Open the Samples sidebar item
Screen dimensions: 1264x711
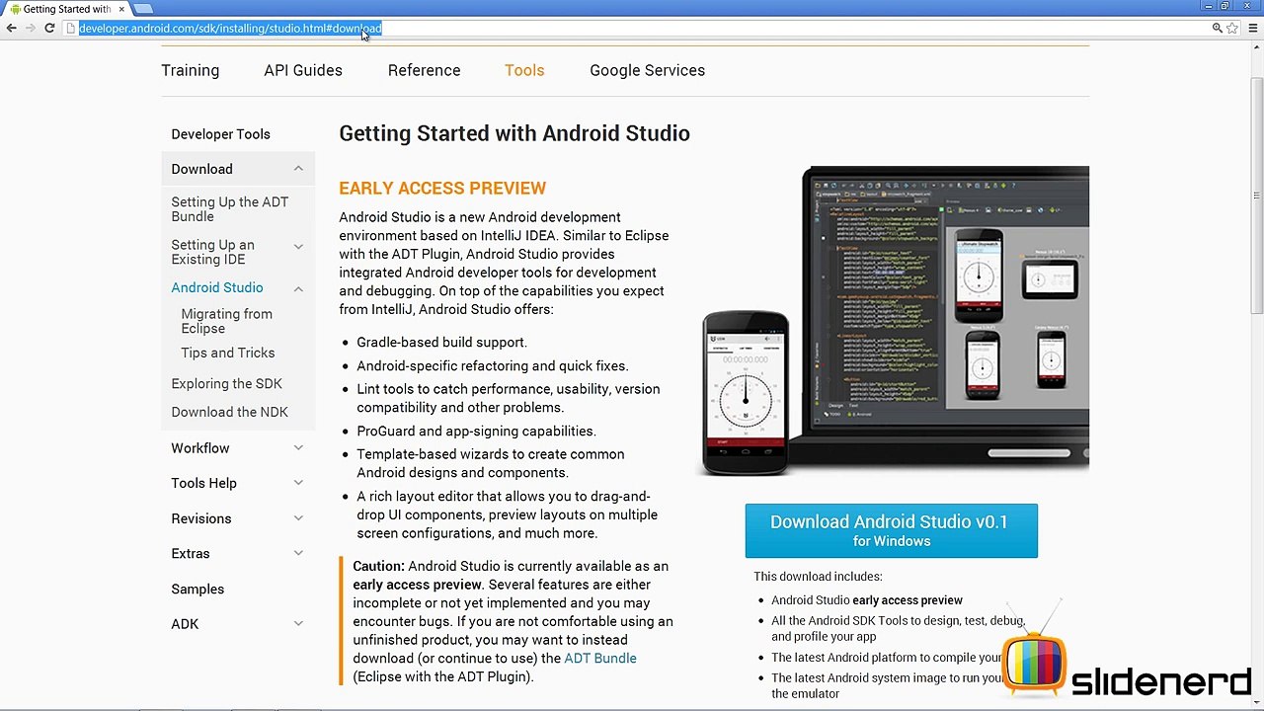(197, 589)
